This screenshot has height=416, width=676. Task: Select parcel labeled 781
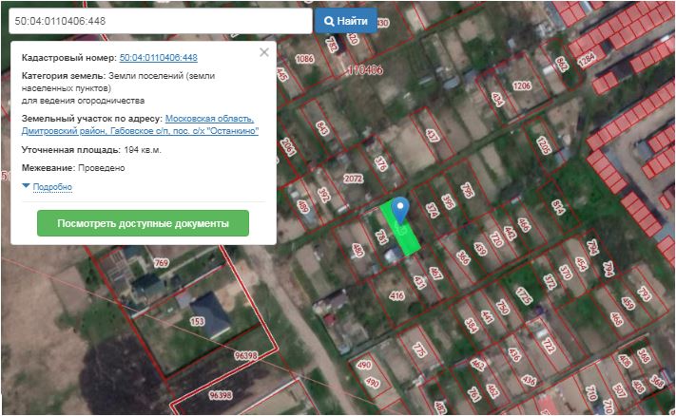pyautogui.click(x=381, y=236)
